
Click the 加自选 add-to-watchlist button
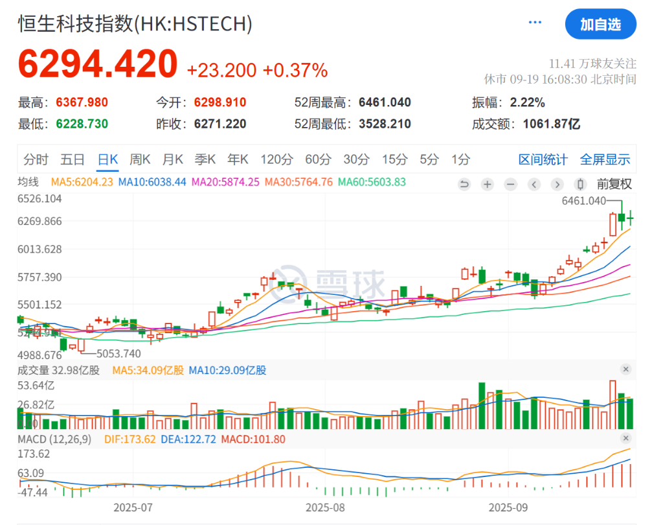click(x=601, y=24)
